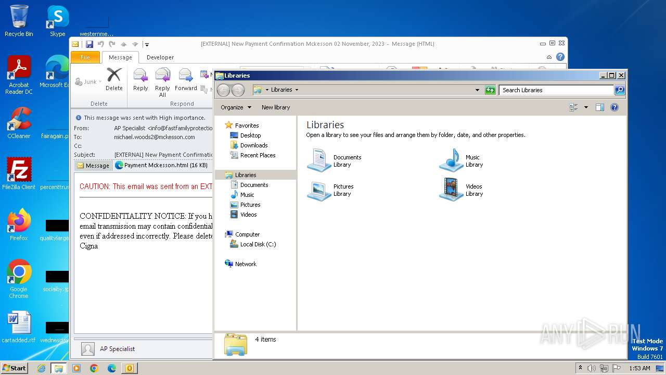Open the Music library icon
The image size is (666, 375).
click(451, 160)
